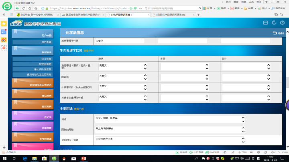Open File Explorer from the taskbar
Viewport: 289px width, 162px height.
click(35, 158)
